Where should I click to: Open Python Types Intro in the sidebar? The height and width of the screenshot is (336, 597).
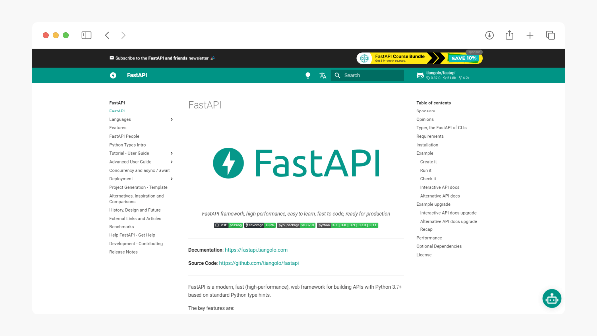(128, 145)
